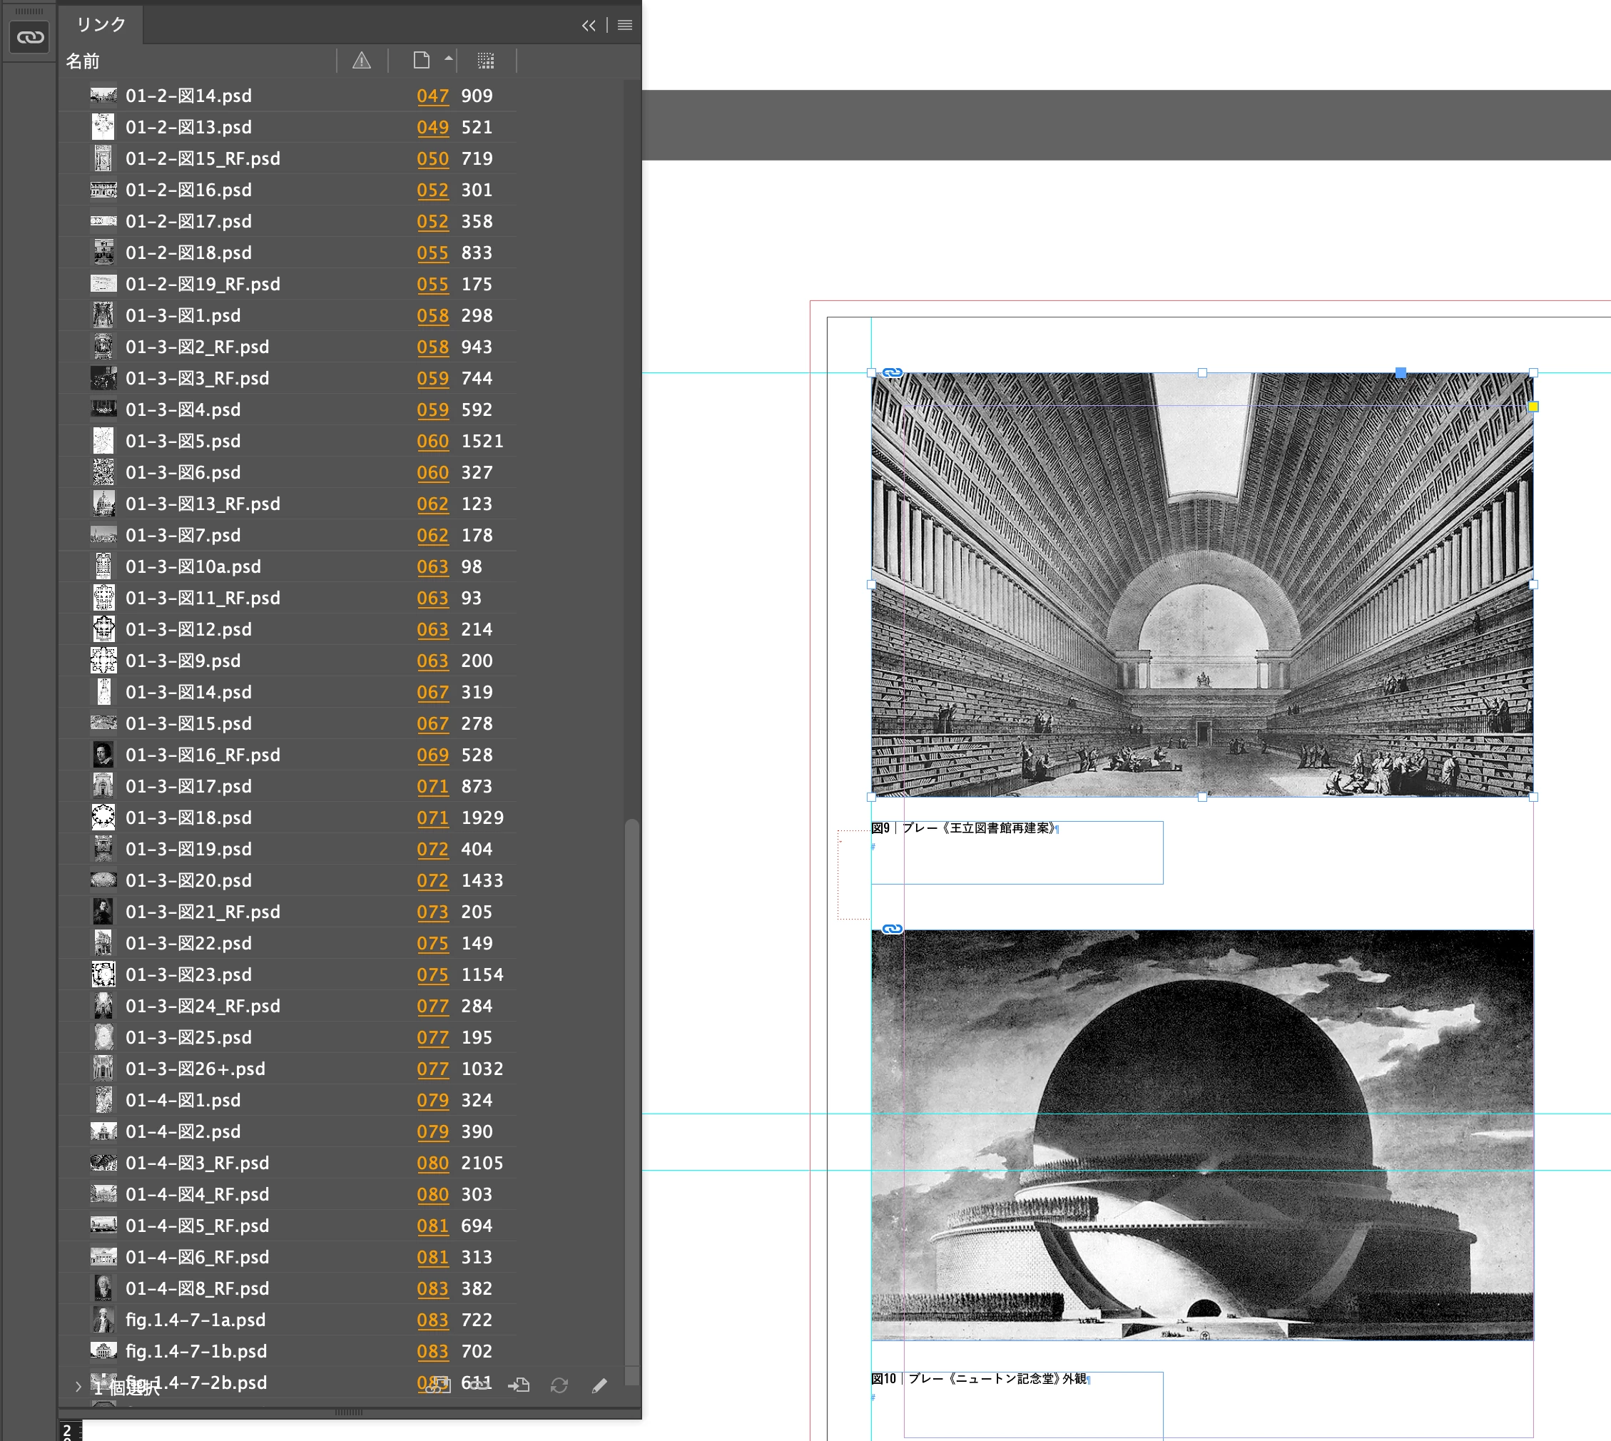This screenshot has height=1441, width=1611.
Task: Click the 名前 column header
Action: pyautogui.click(x=82, y=61)
